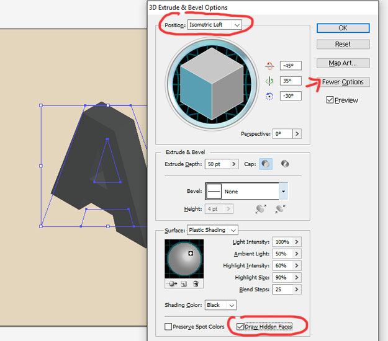Delete the selected light with trash icon
Image resolution: width=388 pixels, height=341 pixels.
[x=196, y=283]
